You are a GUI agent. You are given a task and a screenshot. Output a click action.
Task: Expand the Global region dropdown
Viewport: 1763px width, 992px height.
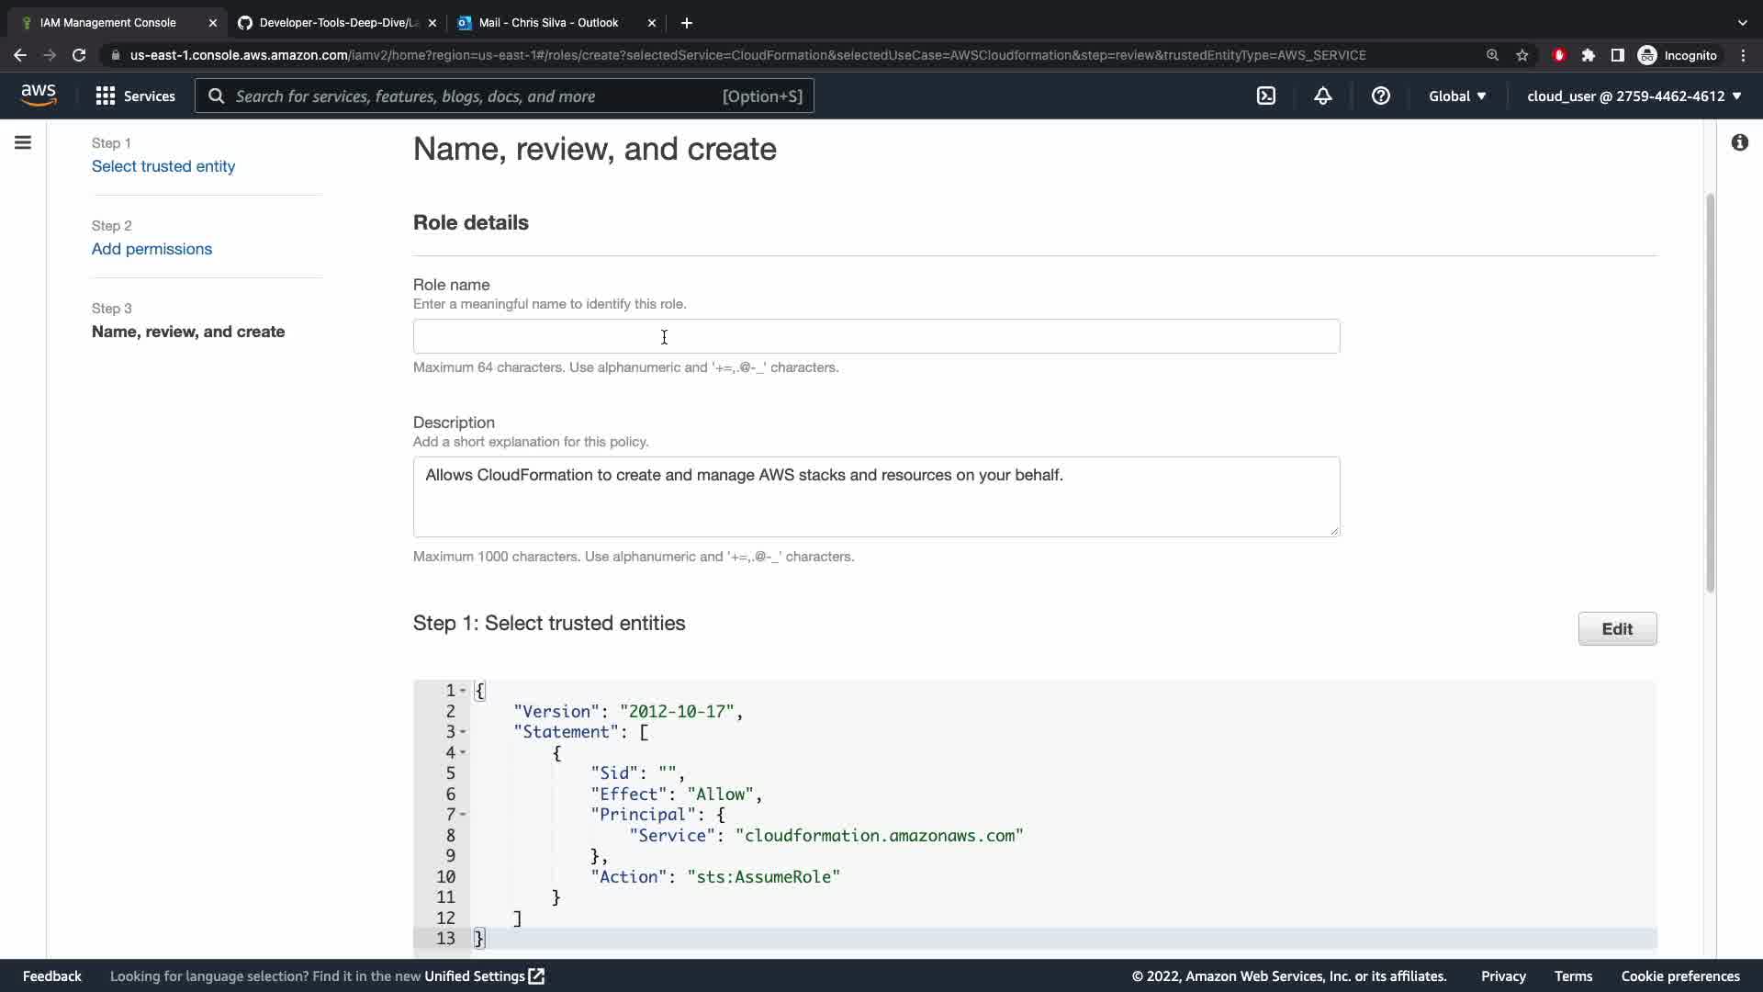[1457, 96]
